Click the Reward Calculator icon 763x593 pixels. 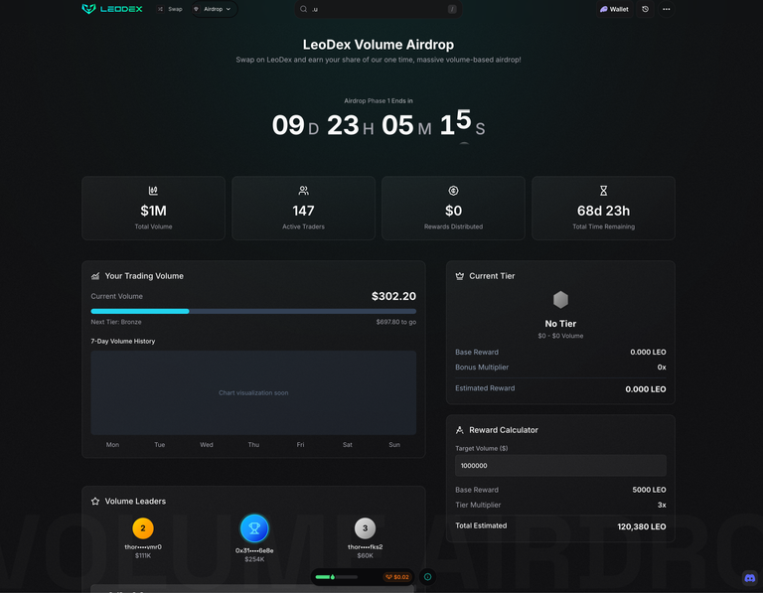coord(459,430)
